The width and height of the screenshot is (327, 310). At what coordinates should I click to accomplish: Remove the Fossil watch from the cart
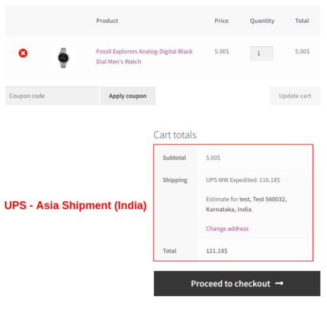[x=23, y=53]
